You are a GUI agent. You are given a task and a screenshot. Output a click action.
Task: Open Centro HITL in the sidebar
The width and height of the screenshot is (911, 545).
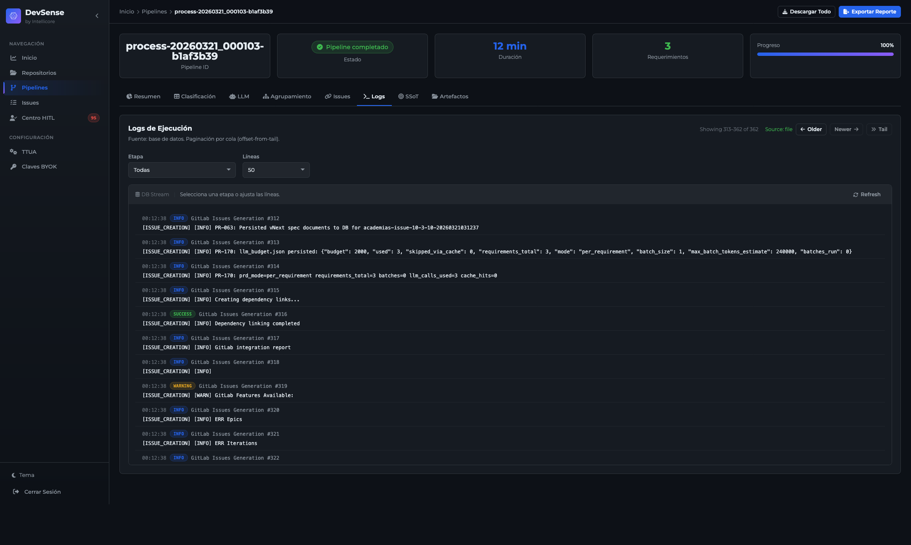click(x=38, y=118)
